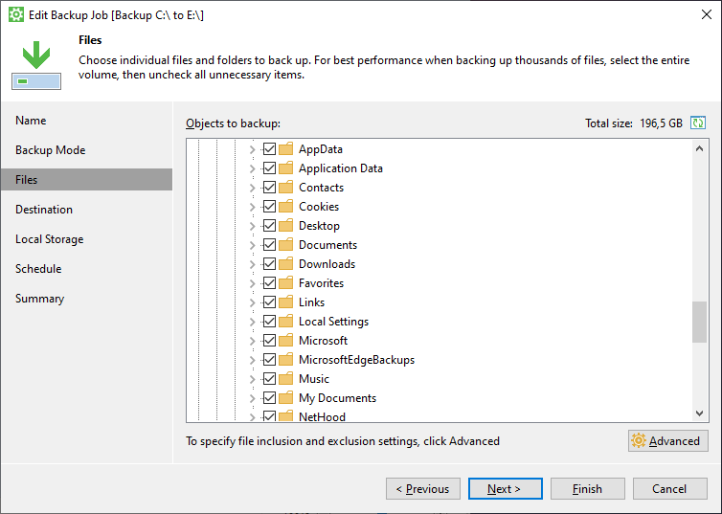Expand the Contacts folder node

point(253,188)
